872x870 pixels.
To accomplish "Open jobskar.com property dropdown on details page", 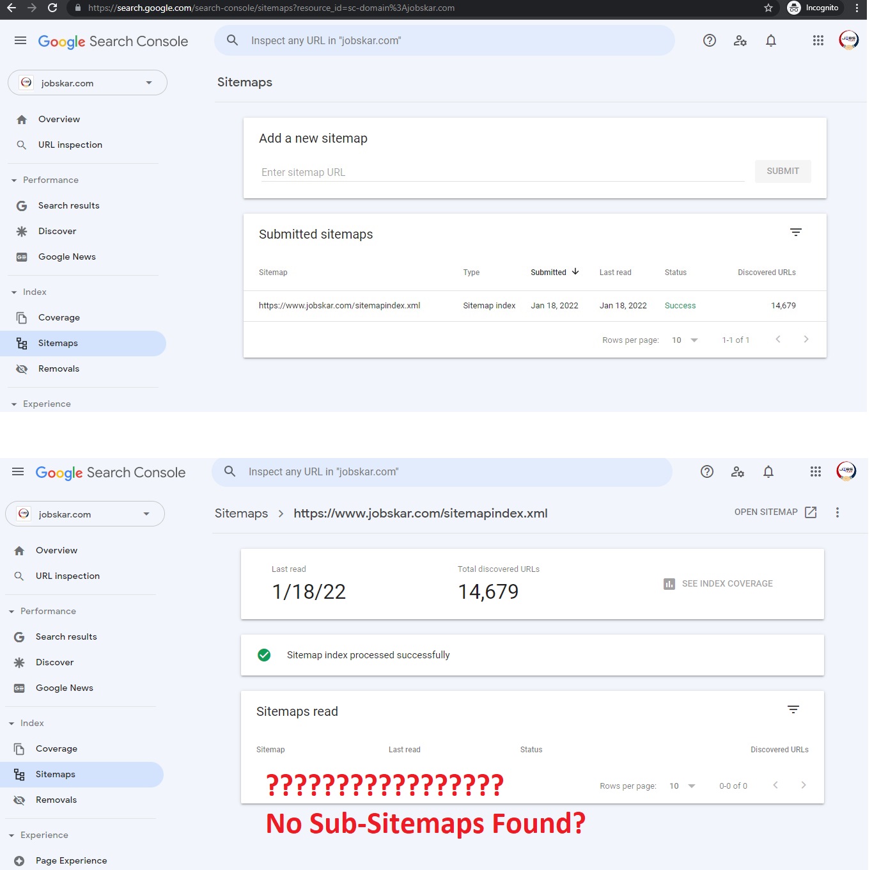I will 85,514.
